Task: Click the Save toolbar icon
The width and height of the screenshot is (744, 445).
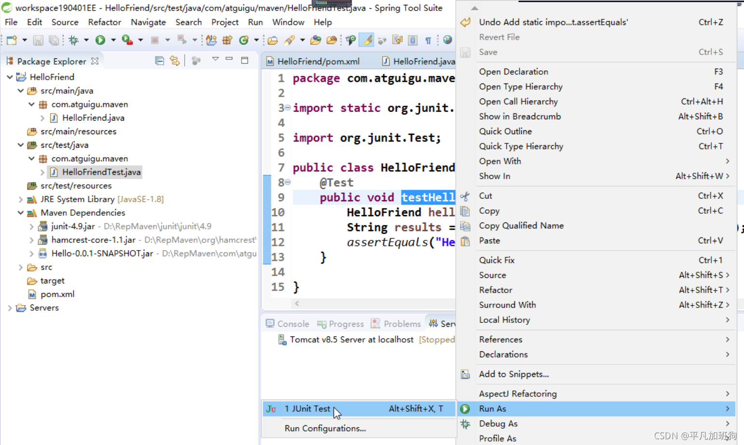Action: pos(38,40)
